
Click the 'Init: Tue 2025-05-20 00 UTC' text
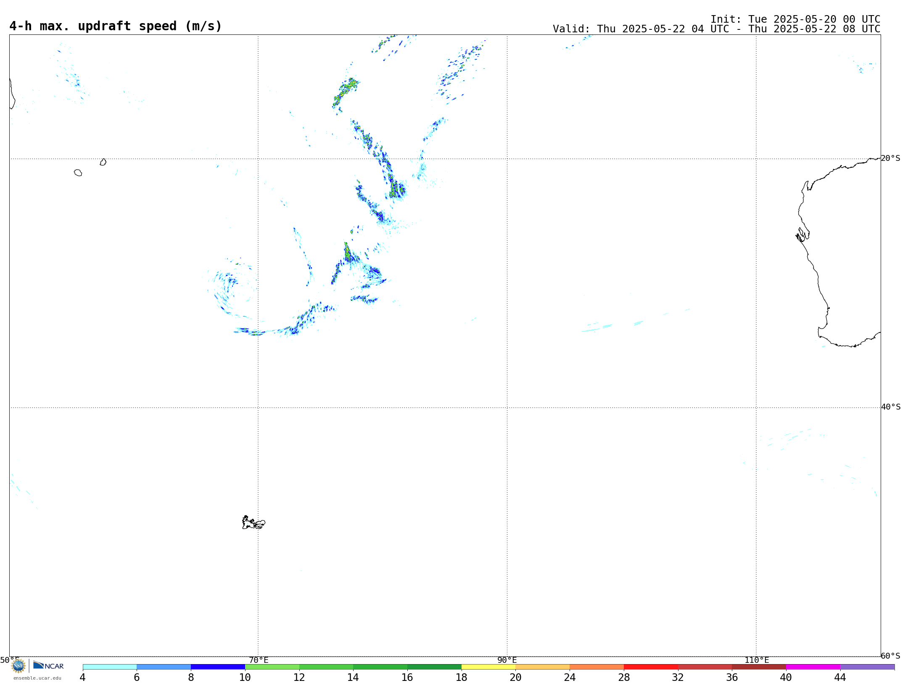[x=795, y=19]
